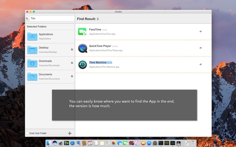This screenshot has height=147, width=236.
Task: Click the "QuickTime Player" result name
Action: pos(100,46)
